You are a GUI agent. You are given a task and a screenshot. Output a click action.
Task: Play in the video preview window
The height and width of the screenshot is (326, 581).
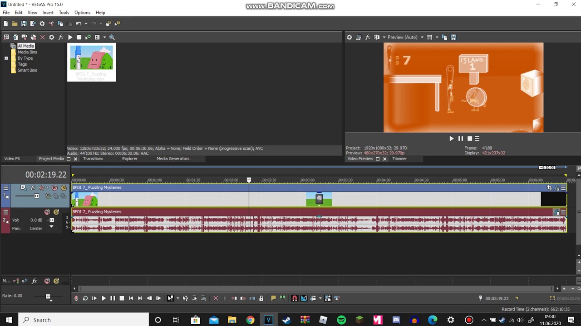point(451,139)
